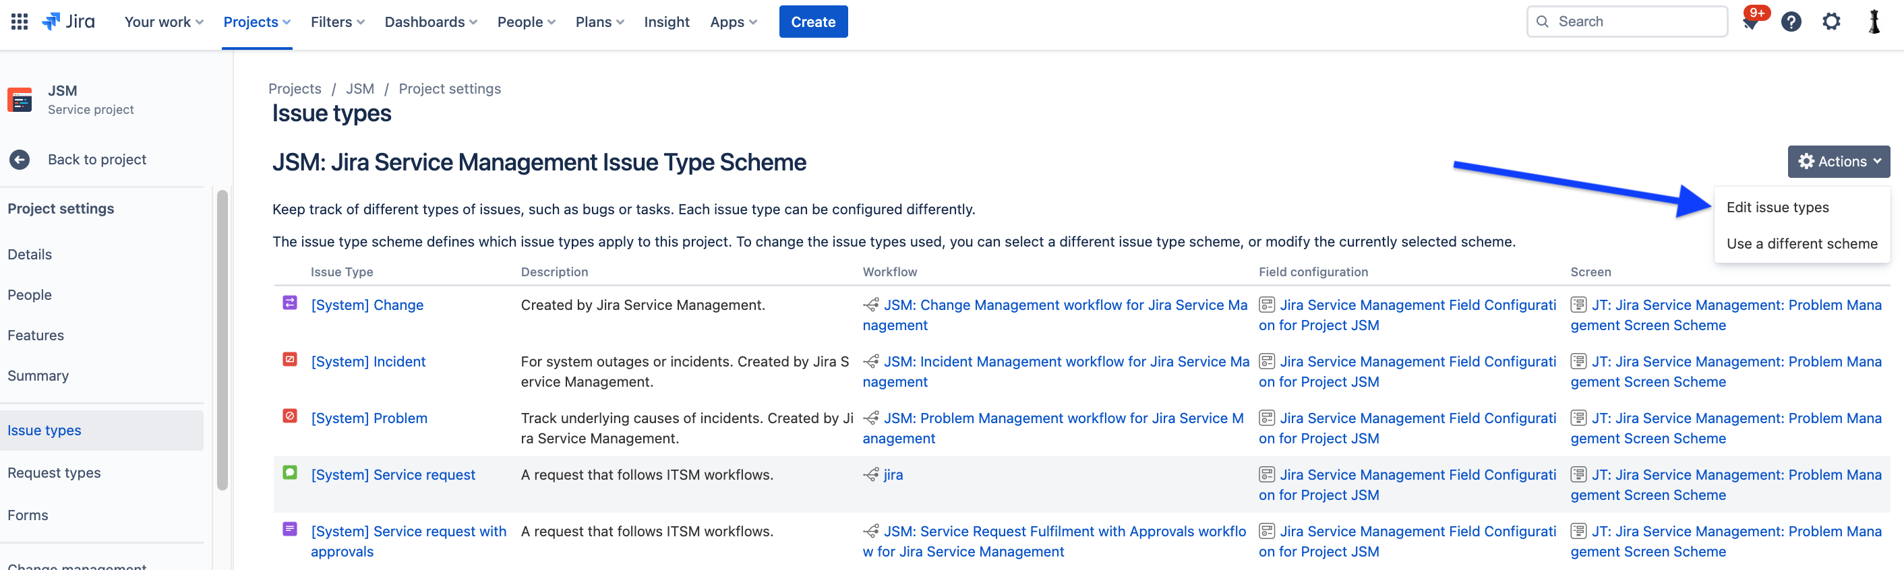Open the settings gear icon in header
Image resolution: width=1904 pixels, height=570 pixels.
[1831, 22]
